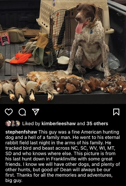Tap the orange vest in the photo
Image resolution: width=126 pixels, height=186 pixels.
click(21, 58)
